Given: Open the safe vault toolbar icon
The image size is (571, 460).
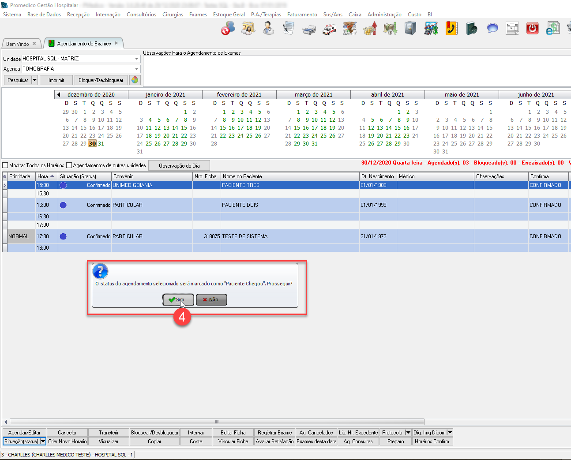Looking at the screenshot, I should click(410, 29).
